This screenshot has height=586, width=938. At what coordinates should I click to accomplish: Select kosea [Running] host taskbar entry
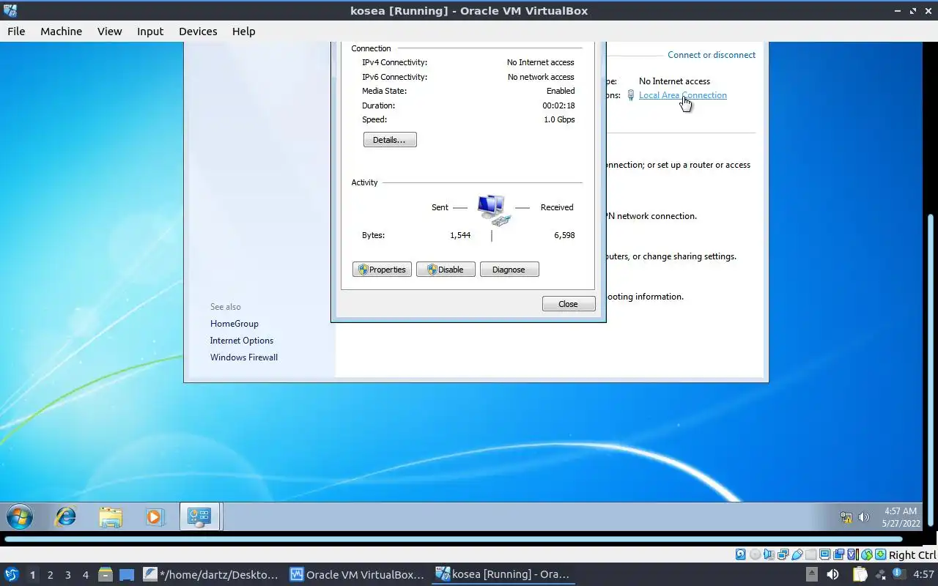503,574
